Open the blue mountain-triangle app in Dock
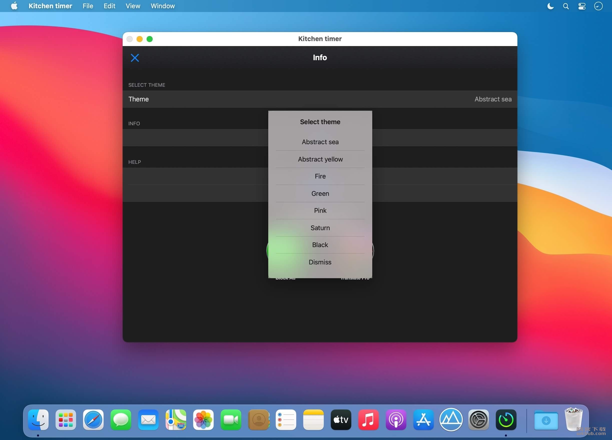This screenshot has width=612, height=440. click(x=451, y=420)
